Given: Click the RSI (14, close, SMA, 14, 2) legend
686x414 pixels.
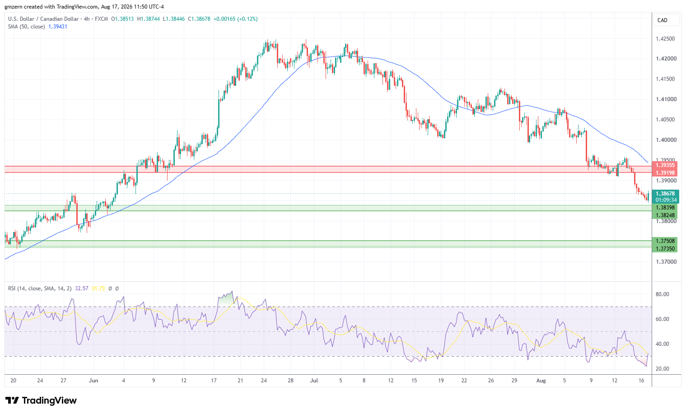Looking at the screenshot, I should [40, 288].
